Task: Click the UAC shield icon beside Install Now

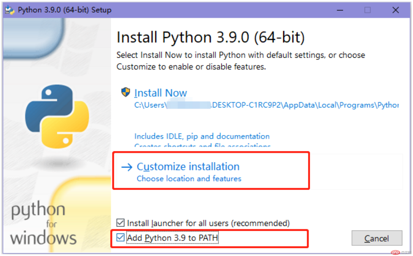Action: pos(126,92)
